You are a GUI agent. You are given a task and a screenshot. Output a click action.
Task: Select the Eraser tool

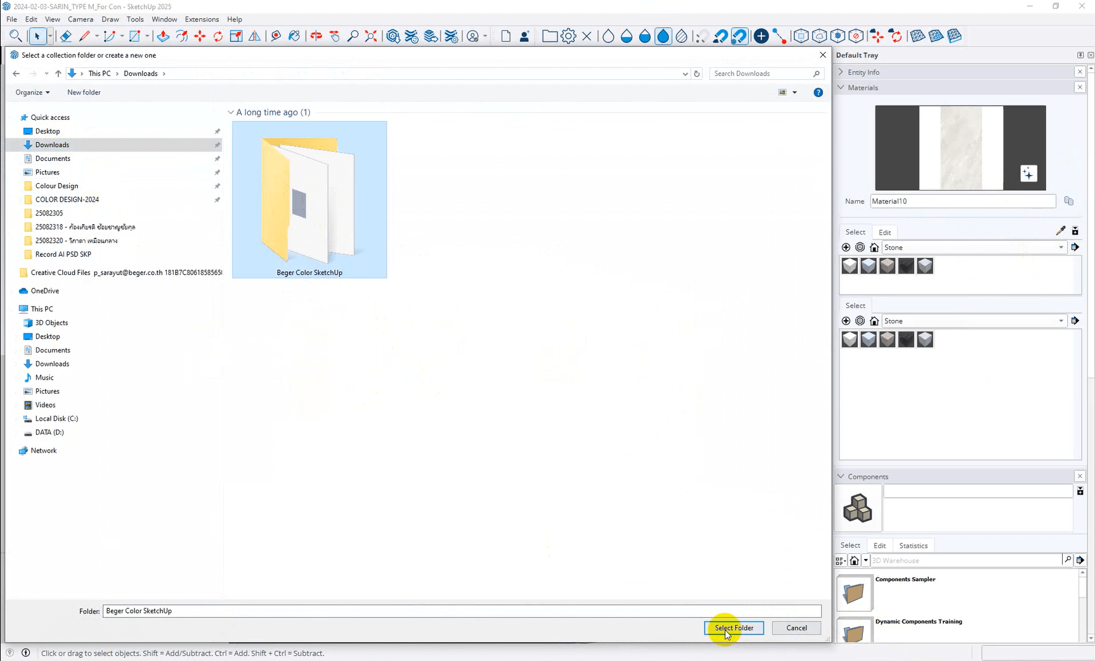click(x=65, y=36)
